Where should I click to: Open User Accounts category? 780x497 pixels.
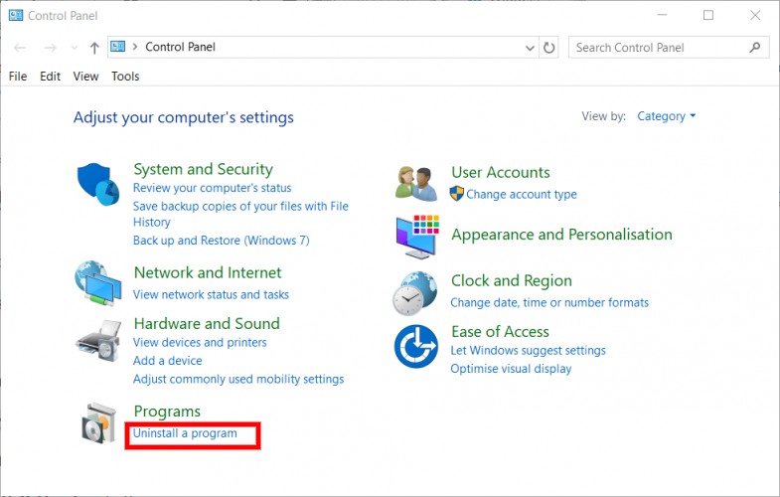(501, 172)
